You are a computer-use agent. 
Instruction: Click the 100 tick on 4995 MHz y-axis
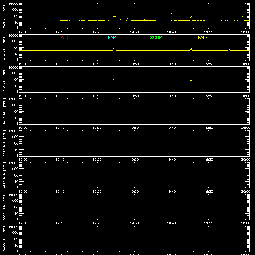(x=15, y=175)
